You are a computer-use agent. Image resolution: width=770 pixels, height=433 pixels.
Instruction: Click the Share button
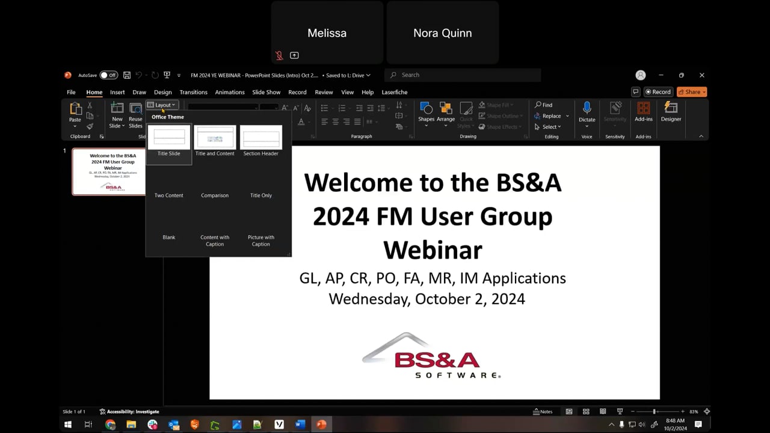coord(692,92)
